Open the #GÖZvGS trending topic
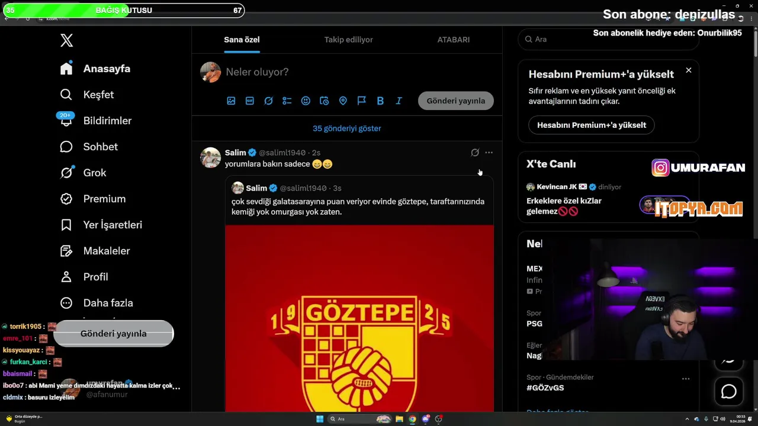Screen dimensions: 758x426 pyautogui.click(x=545, y=388)
